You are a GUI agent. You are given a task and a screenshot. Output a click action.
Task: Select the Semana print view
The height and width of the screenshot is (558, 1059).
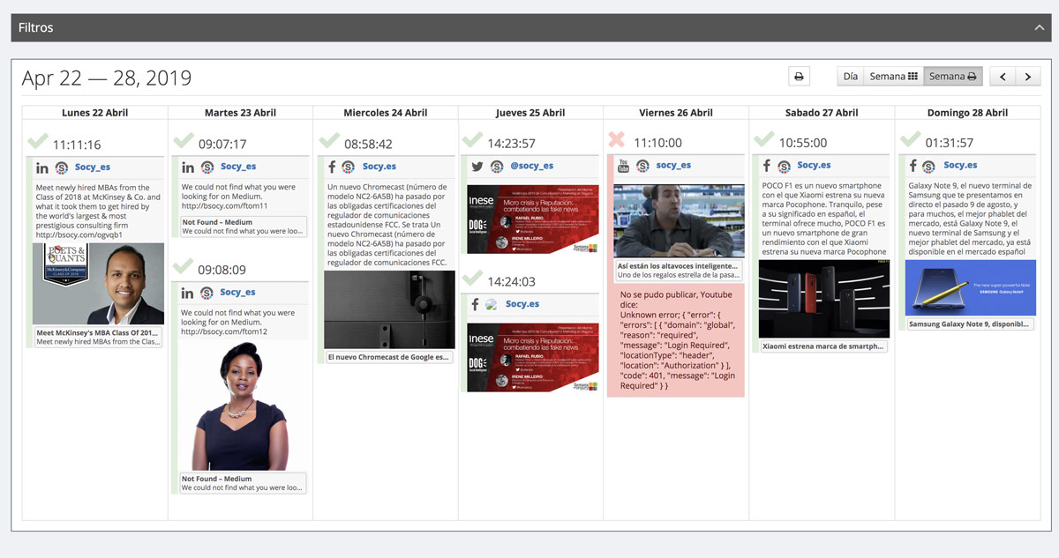click(x=952, y=77)
